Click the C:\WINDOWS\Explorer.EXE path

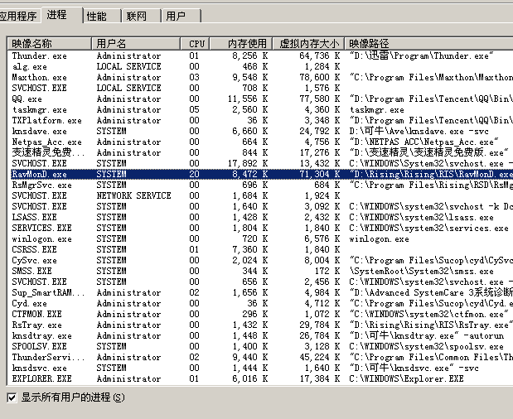406,378
